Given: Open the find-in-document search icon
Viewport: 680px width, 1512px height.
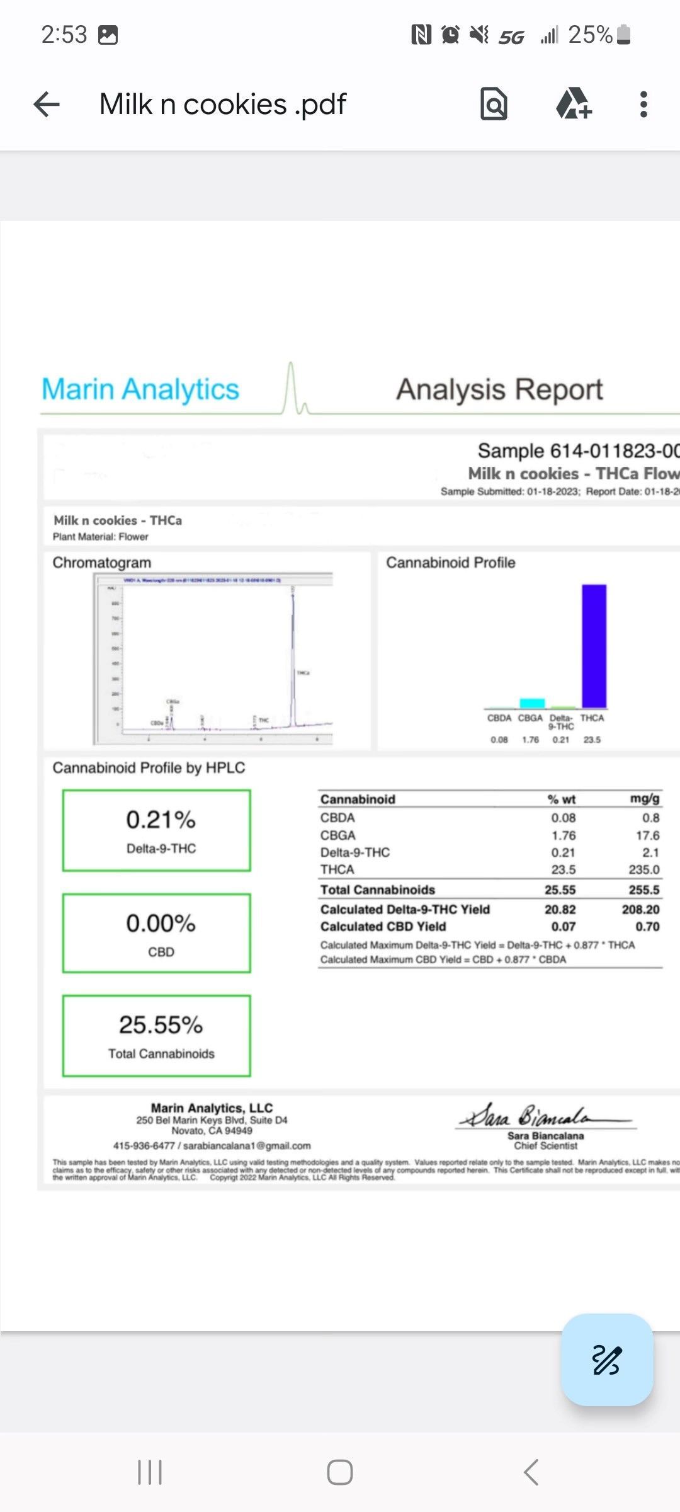Looking at the screenshot, I should [x=494, y=104].
